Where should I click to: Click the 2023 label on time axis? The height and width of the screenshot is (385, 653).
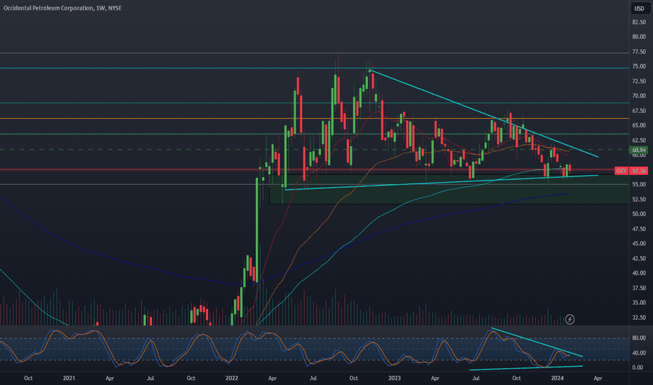[394, 378]
